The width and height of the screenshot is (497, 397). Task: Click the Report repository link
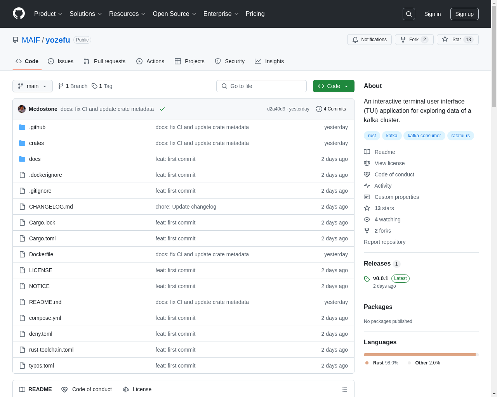(384, 242)
